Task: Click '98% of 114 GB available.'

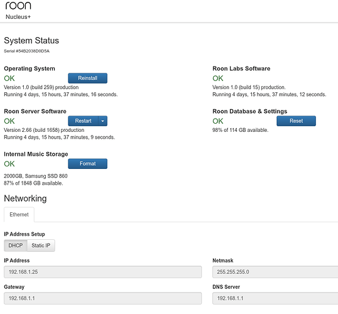Action: pos(241,130)
